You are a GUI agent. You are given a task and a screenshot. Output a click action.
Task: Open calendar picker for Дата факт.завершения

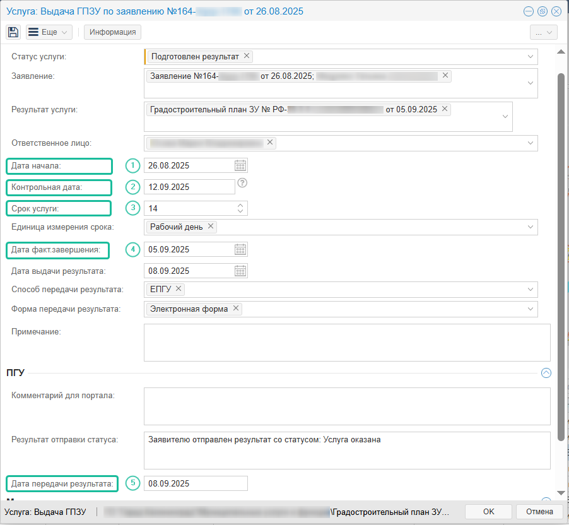pyautogui.click(x=240, y=249)
